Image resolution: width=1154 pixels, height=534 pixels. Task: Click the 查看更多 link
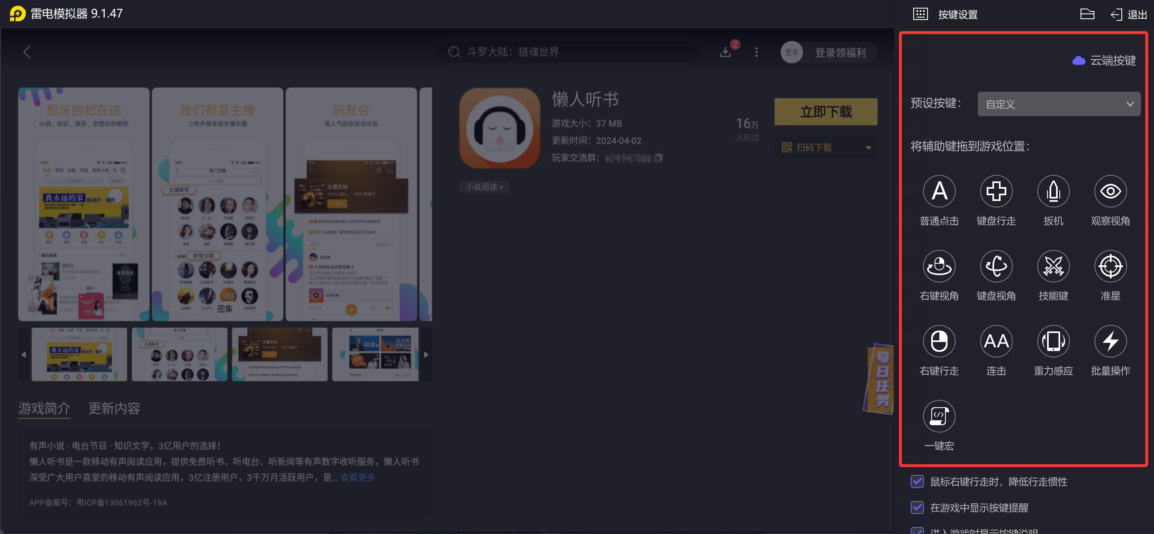(x=357, y=477)
